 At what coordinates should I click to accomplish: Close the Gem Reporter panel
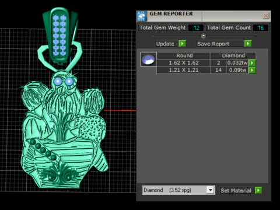[265, 16]
